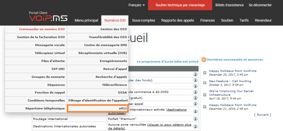The height and width of the screenshot is (131, 283).
Task: Open the Rapports des appels nav menu
Action: [x=178, y=20]
